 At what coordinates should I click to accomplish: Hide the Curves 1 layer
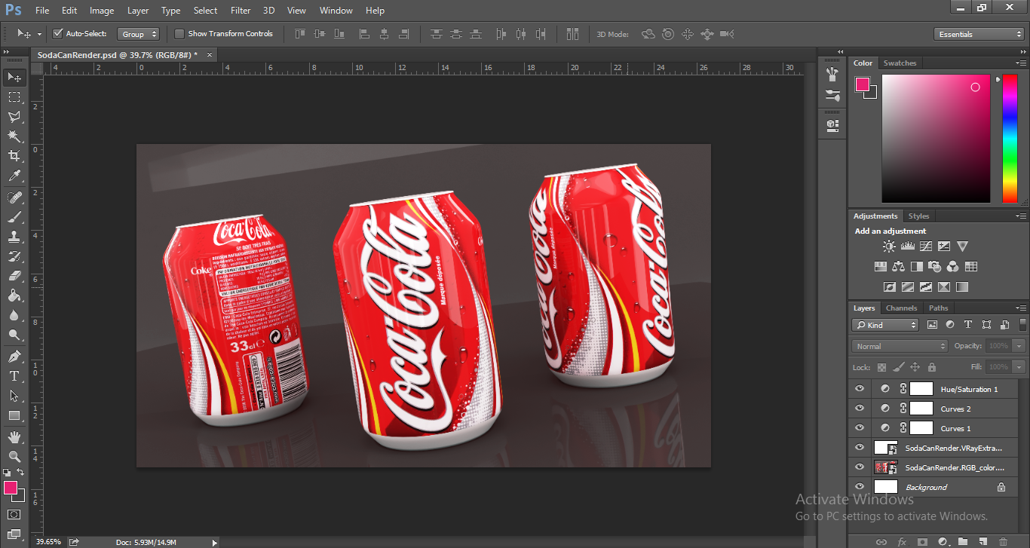(x=860, y=428)
